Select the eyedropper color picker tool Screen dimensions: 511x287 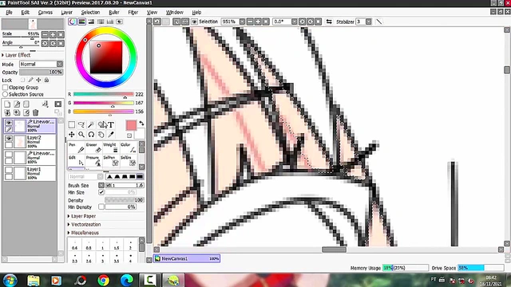(x=111, y=135)
